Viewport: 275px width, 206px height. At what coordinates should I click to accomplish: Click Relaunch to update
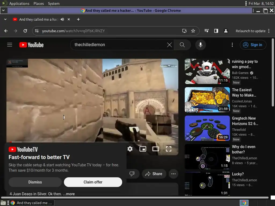click(251, 31)
